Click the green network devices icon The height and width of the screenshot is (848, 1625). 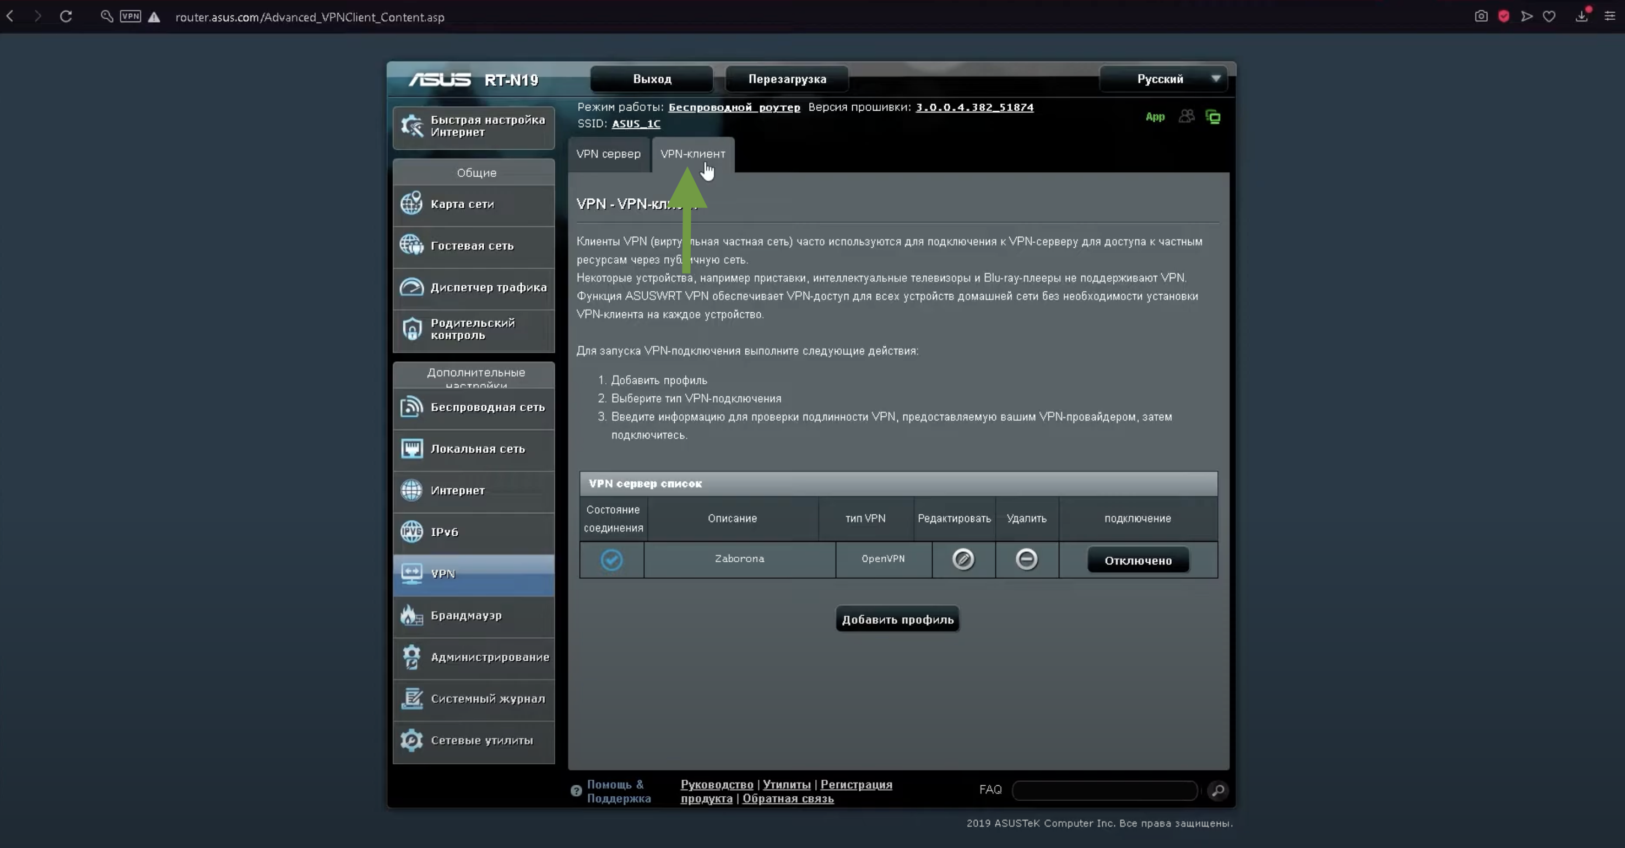click(1212, 117)
